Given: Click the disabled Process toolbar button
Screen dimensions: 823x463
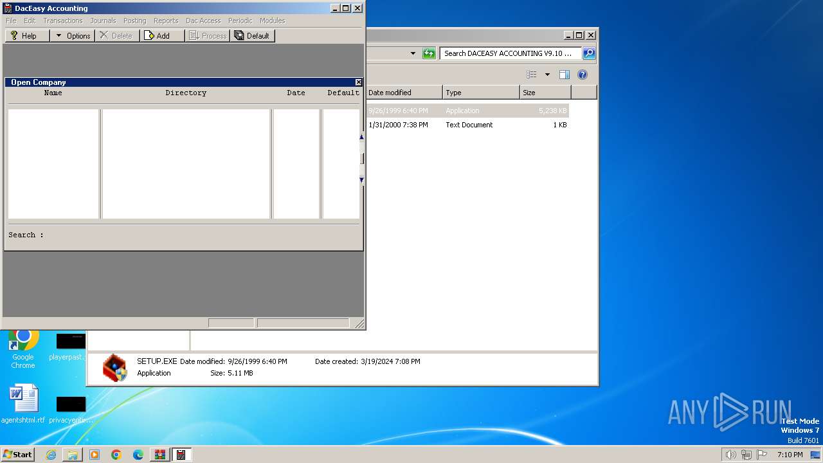Looking at the screenshot, I should click(207, 36).
